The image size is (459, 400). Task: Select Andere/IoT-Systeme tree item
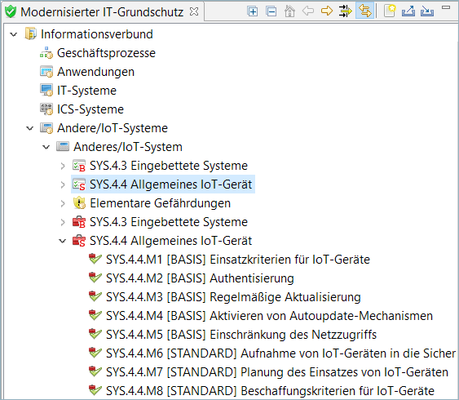click(x=113, y=128)
